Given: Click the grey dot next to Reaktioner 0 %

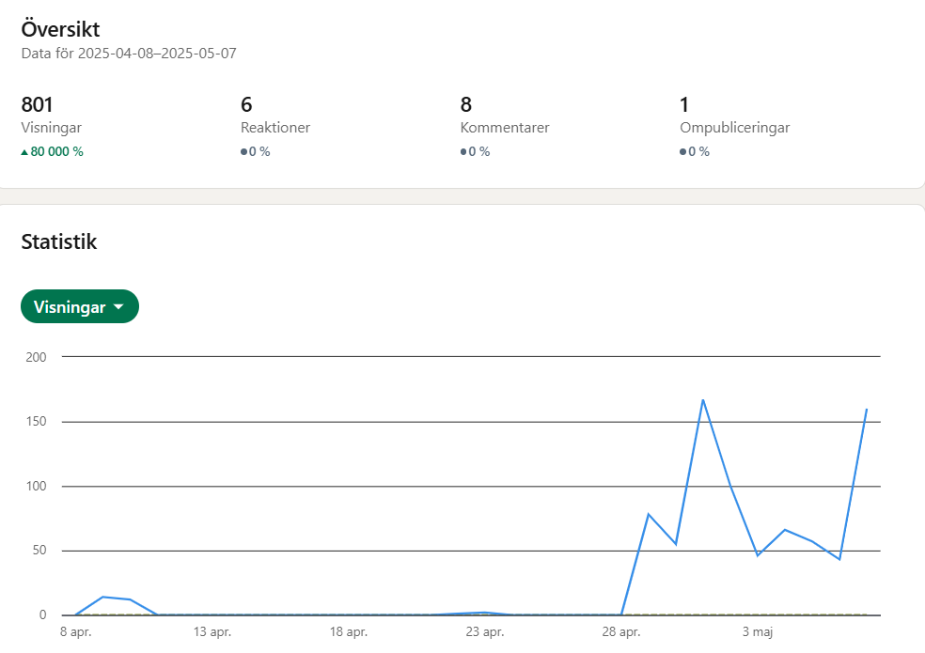Looking at the screenshot, I should point(243,152).
